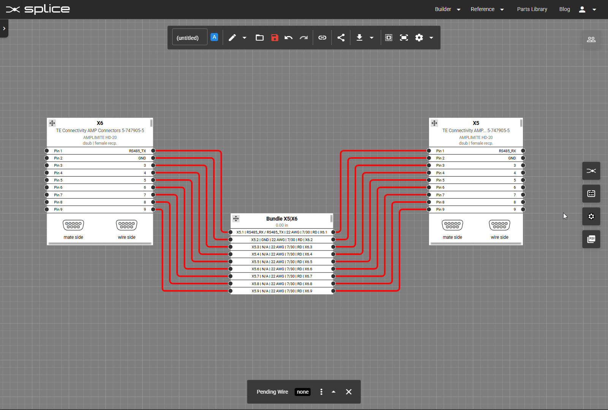Visit the Parts Library
608x410 pixels.
click(532, 9)
